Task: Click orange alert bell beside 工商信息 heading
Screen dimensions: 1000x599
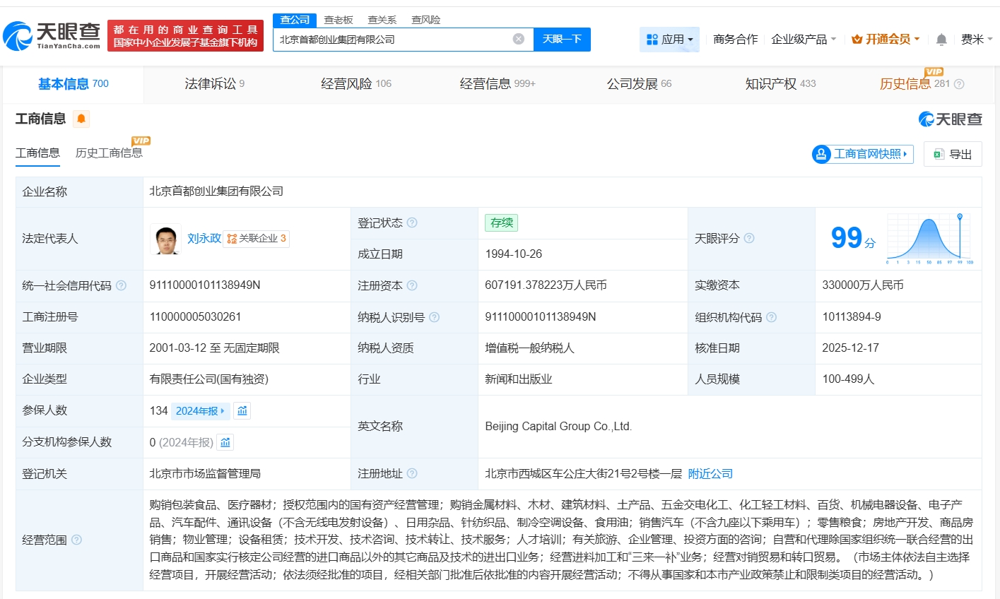Action: pyautogui.click(x=81, y=119)
